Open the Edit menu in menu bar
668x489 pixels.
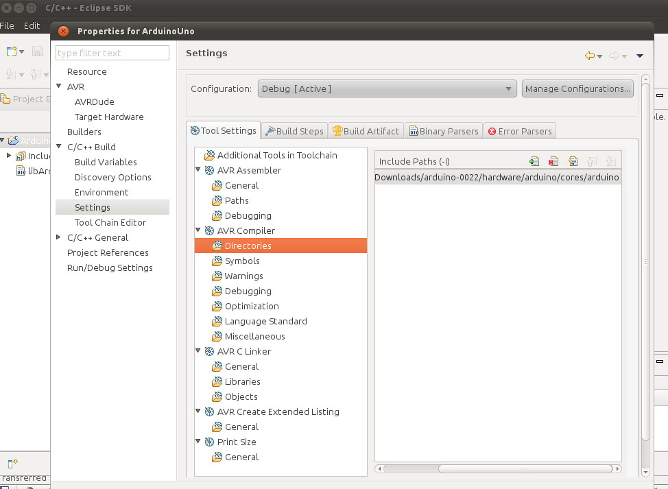pos(32,25)
